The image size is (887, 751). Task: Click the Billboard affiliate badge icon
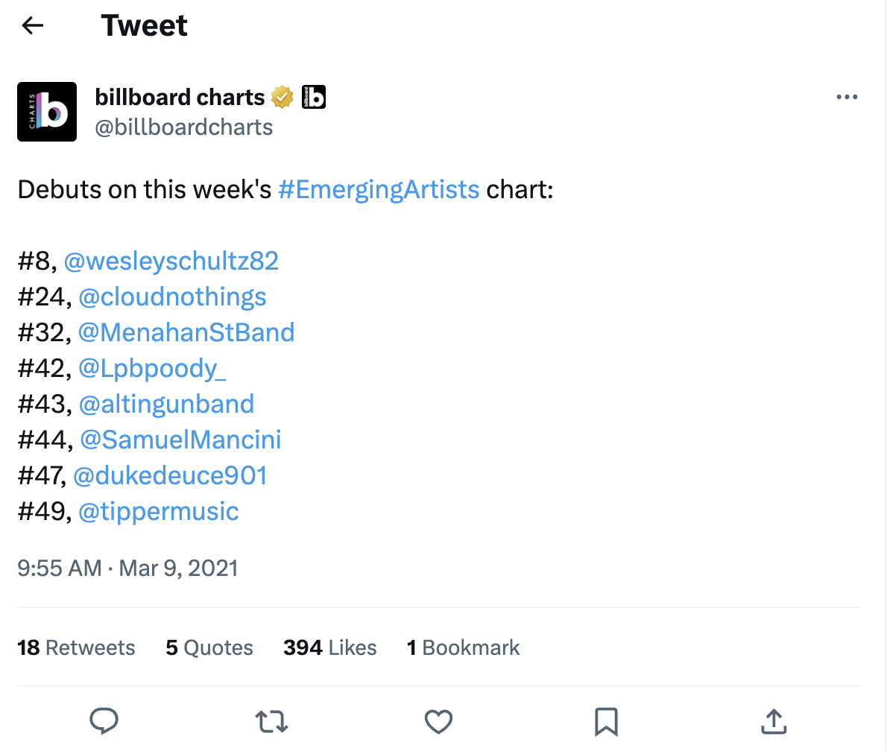(314, 98)
